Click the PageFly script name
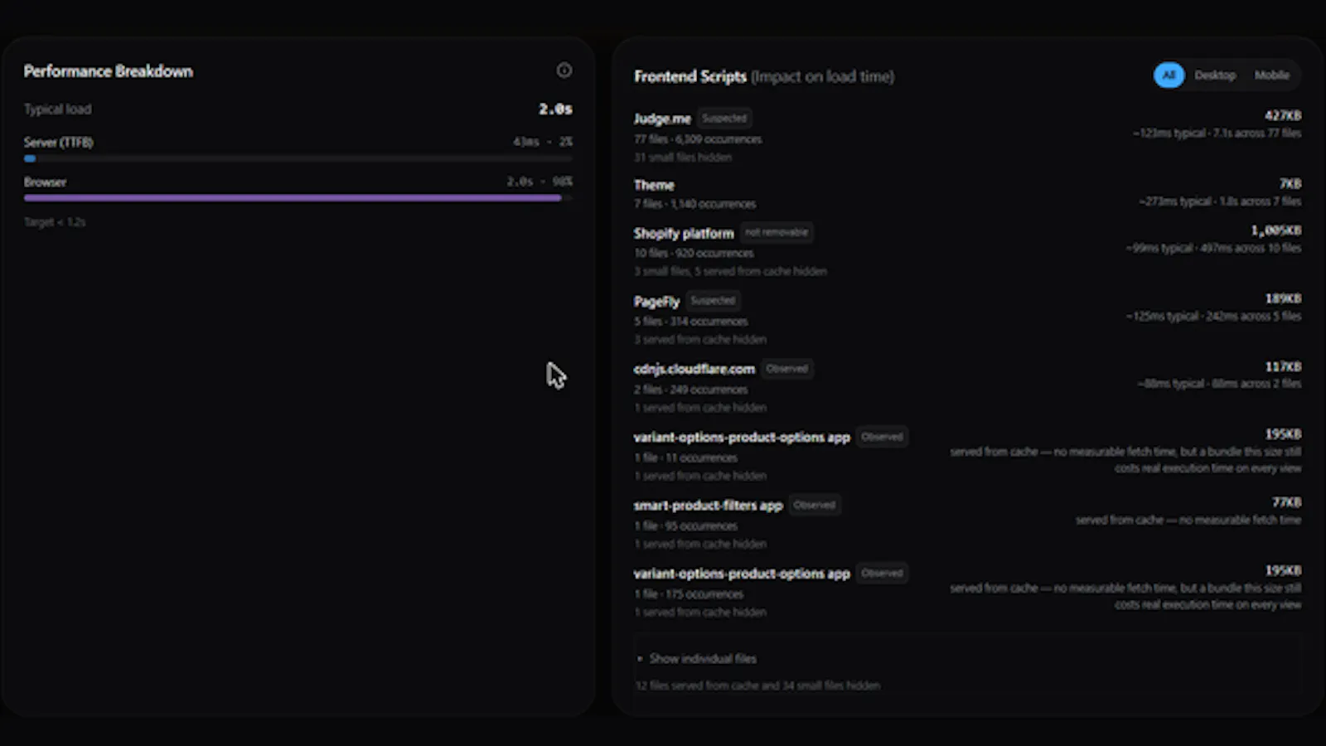The image size is (1326, 746). tap(656, 301)
